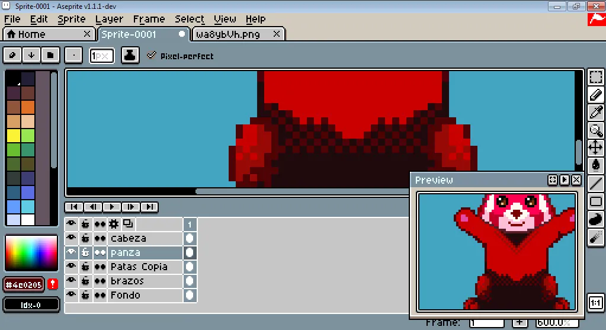Screen dimensions: 606x330
Task: Open the Help menu
Action: pyautogui.click(x=255, y=19)
